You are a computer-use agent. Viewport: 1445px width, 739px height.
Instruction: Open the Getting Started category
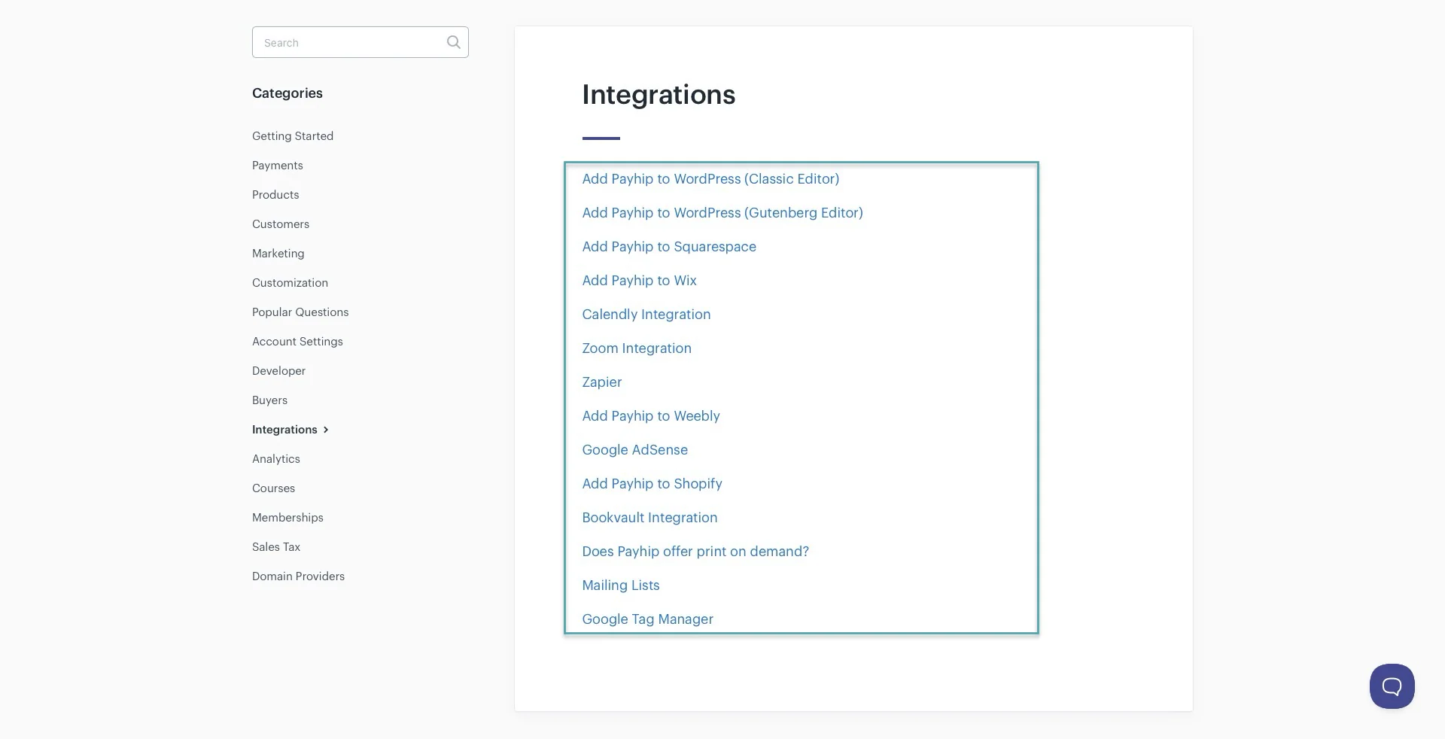tap(293, 136)
